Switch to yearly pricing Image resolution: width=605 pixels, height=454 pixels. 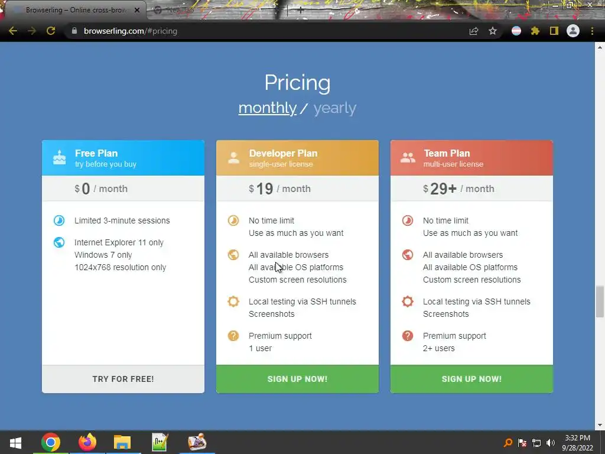click(x=334, y=108)
